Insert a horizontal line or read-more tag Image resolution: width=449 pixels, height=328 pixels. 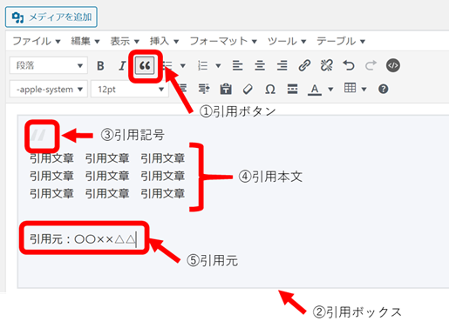(292, 89)
